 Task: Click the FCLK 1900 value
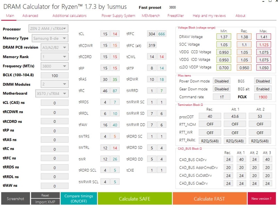point(263,97)
